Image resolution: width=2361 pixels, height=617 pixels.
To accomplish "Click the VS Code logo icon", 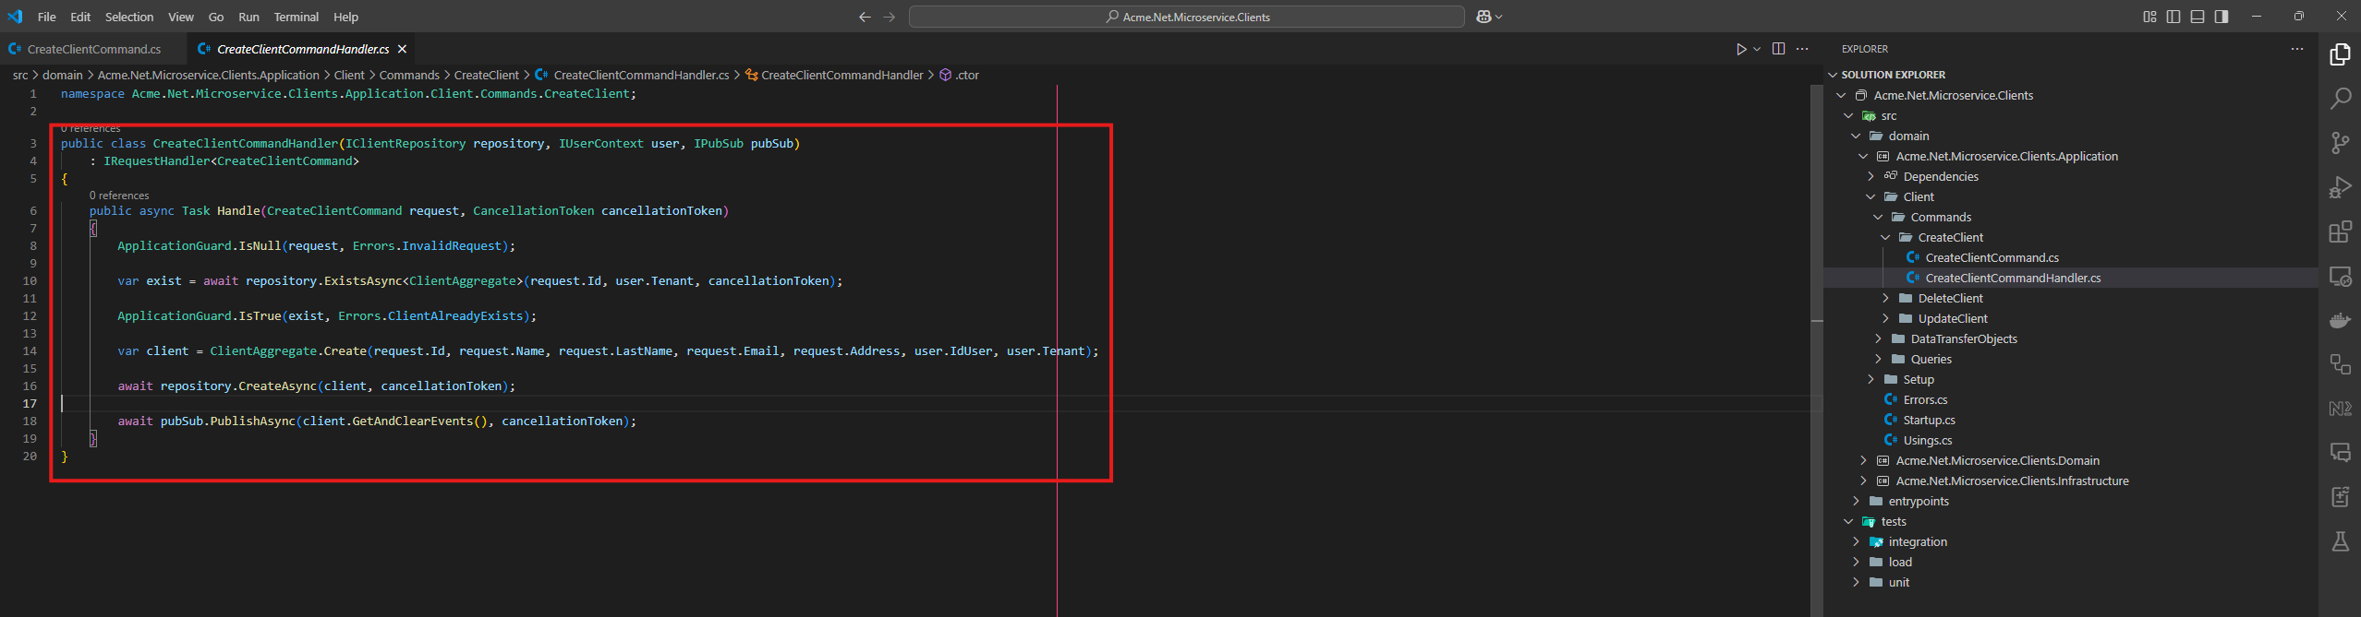I will (15, 17).
